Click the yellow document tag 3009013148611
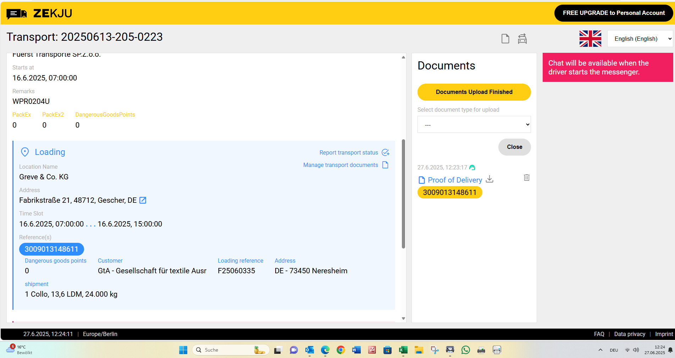 [450, 192]
